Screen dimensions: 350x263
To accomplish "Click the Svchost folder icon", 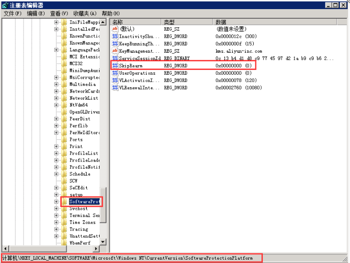I will [65, 209].
